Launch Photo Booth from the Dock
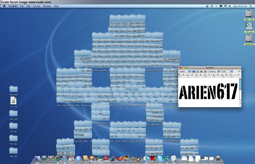This screenshot has width=255, height=164. tap(153, 158)
